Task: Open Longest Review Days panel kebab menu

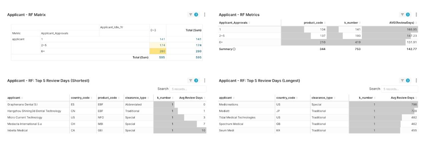Action: tap(416, 80)
